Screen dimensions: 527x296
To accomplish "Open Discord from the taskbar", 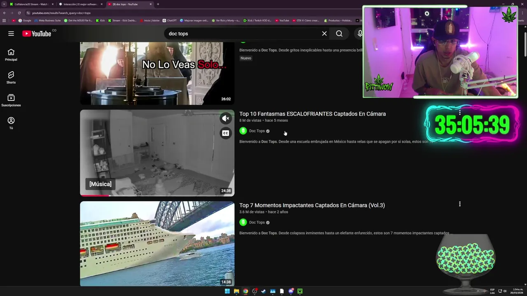I will [291, 291].
